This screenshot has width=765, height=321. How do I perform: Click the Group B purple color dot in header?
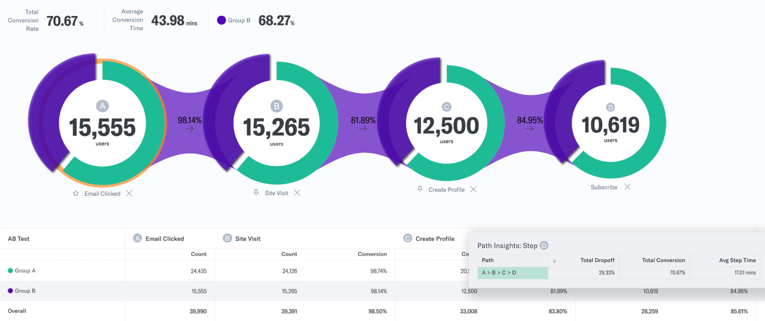(x=221, y=20)
